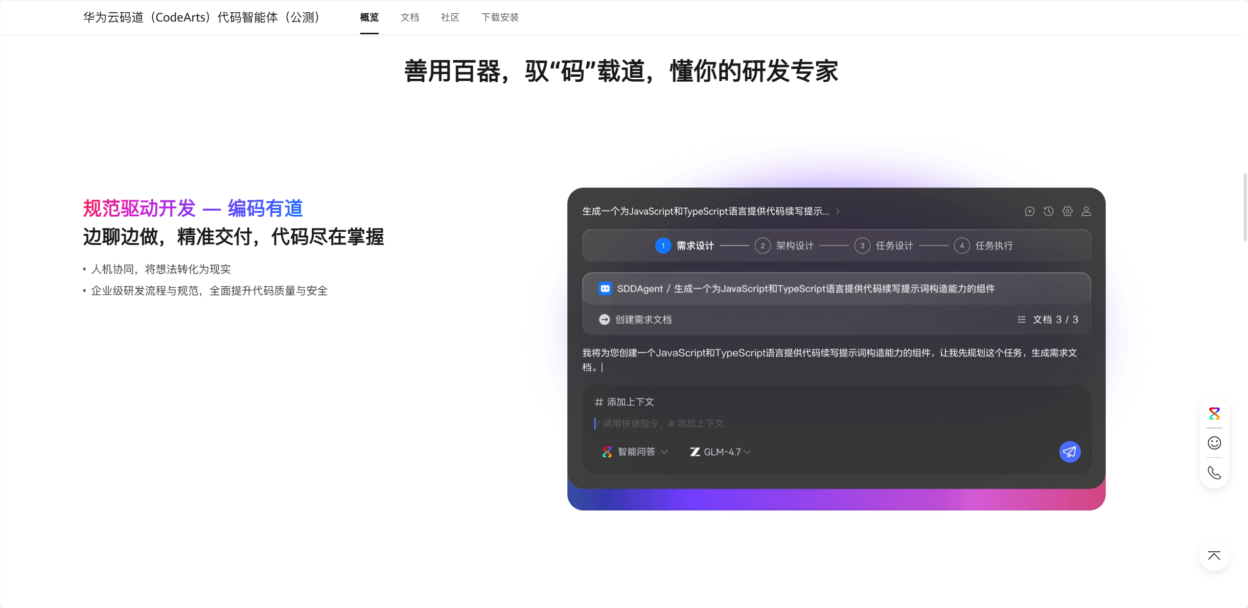Click the 人机协同，将想法转化为现实 bullet

(161, 269)
